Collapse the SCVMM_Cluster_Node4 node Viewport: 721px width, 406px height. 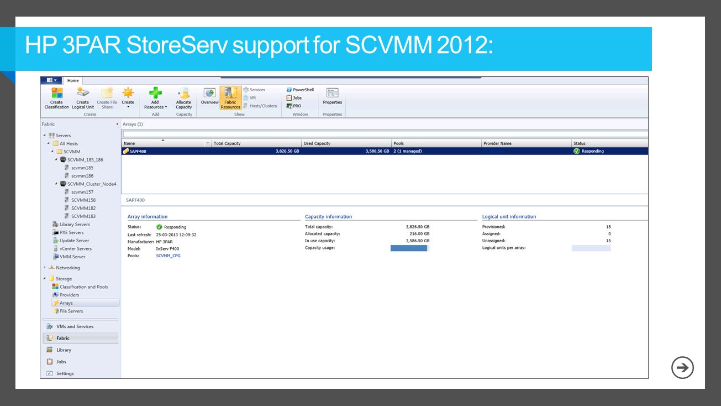56,184
